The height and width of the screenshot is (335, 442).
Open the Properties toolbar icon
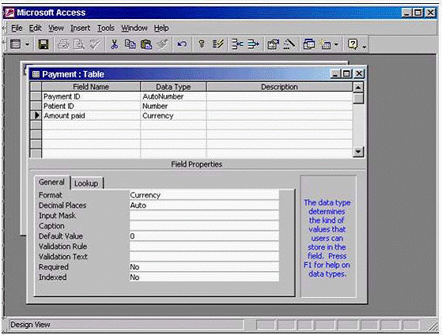(x=273, y=44)
